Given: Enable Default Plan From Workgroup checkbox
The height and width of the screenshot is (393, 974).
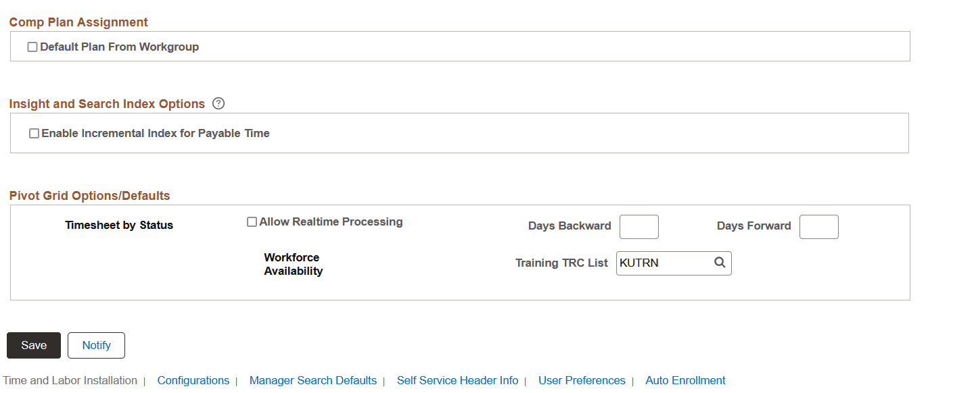Looking at the screenshot, I should tap(32, 47).
